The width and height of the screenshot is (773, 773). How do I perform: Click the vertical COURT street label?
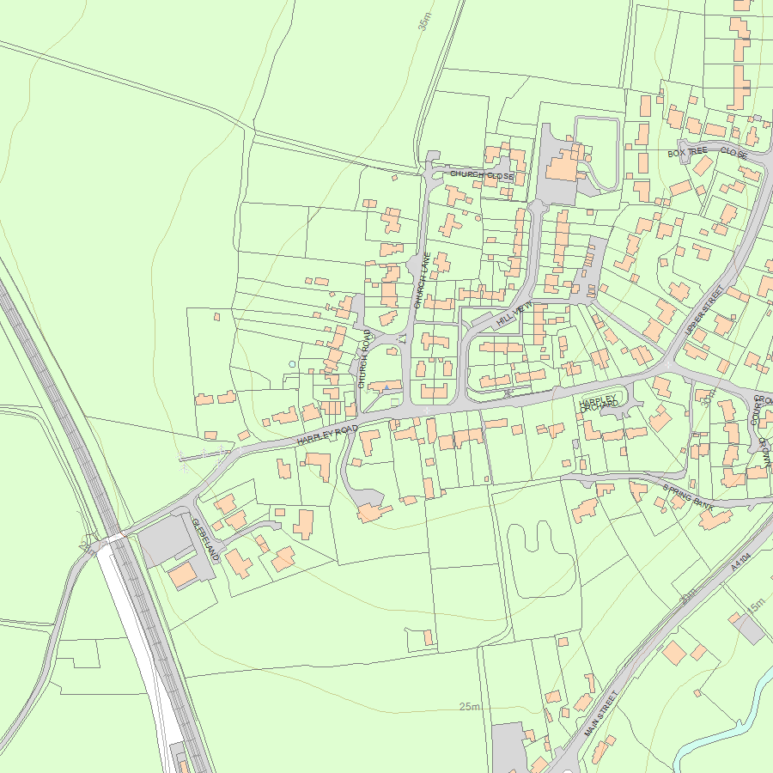(754, 412)
